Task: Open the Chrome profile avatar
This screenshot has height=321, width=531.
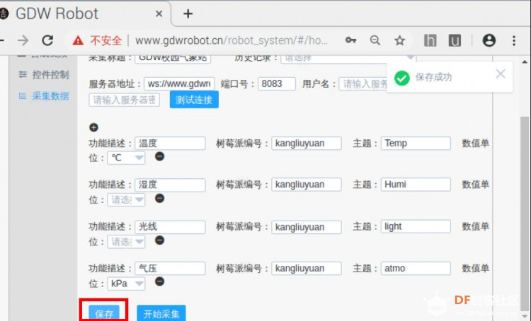Action: [x=489, y=40]
